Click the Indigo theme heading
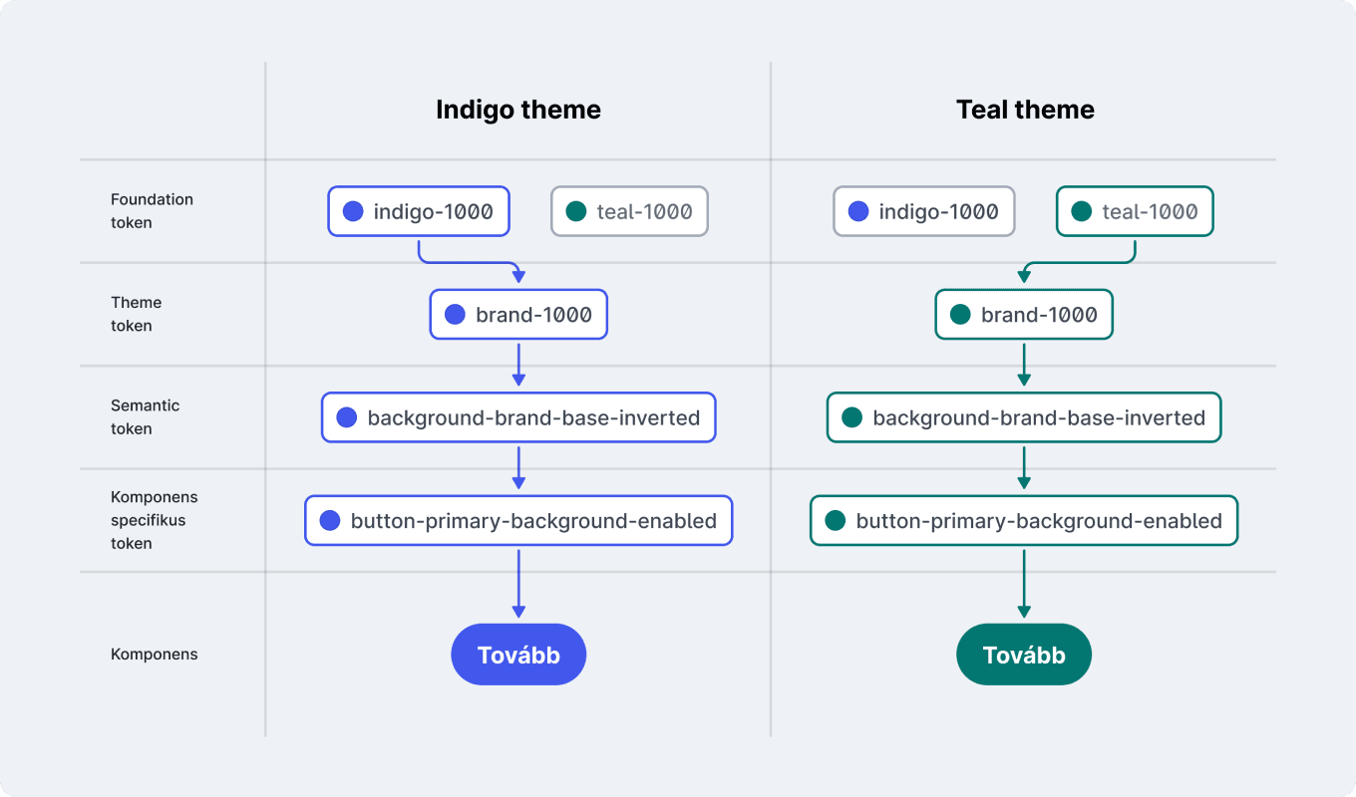This screenshot has height=797, width=1356. click(x=518, y=110)
